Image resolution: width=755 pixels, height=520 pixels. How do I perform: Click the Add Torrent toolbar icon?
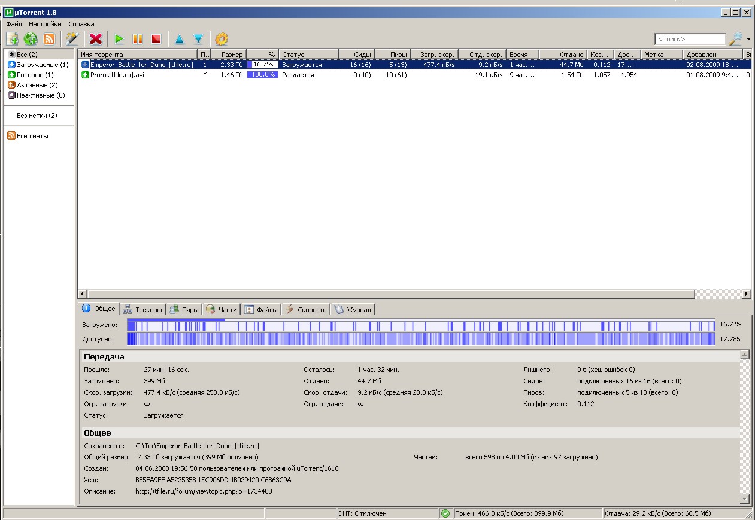[13, 39]
